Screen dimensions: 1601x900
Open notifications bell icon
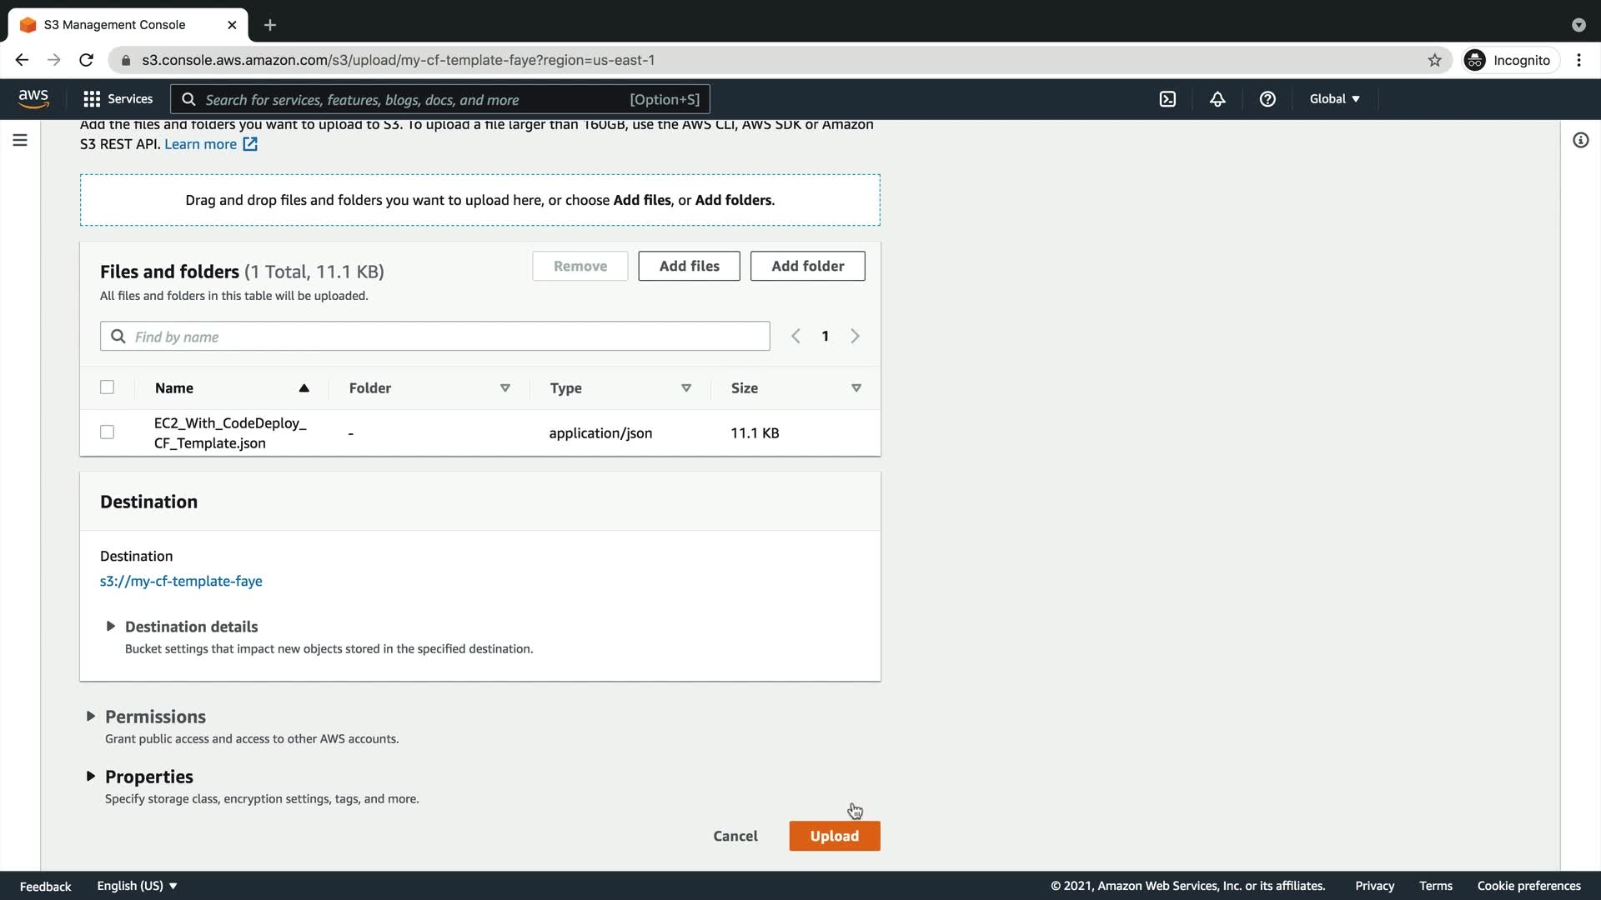coord(1217,99)
